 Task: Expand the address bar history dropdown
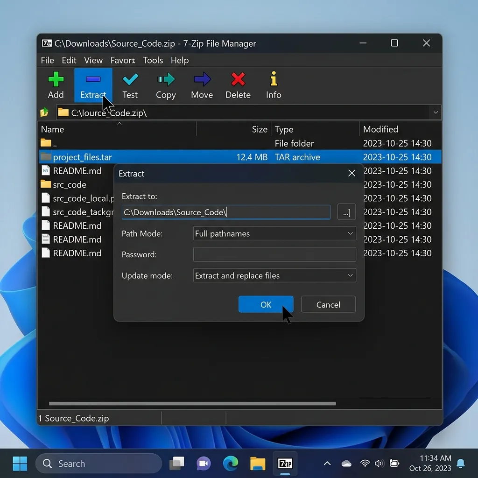point(436,112)
